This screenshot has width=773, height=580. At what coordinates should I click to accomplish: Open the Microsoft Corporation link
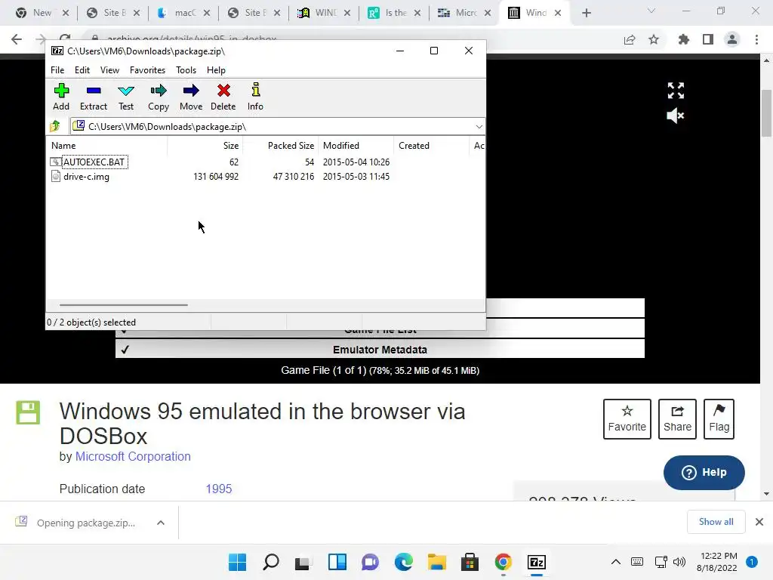(x=133, y=456)
